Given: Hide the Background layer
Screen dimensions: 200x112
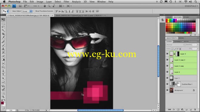Looking at the screenshot, I should click(x=167, y=90).
